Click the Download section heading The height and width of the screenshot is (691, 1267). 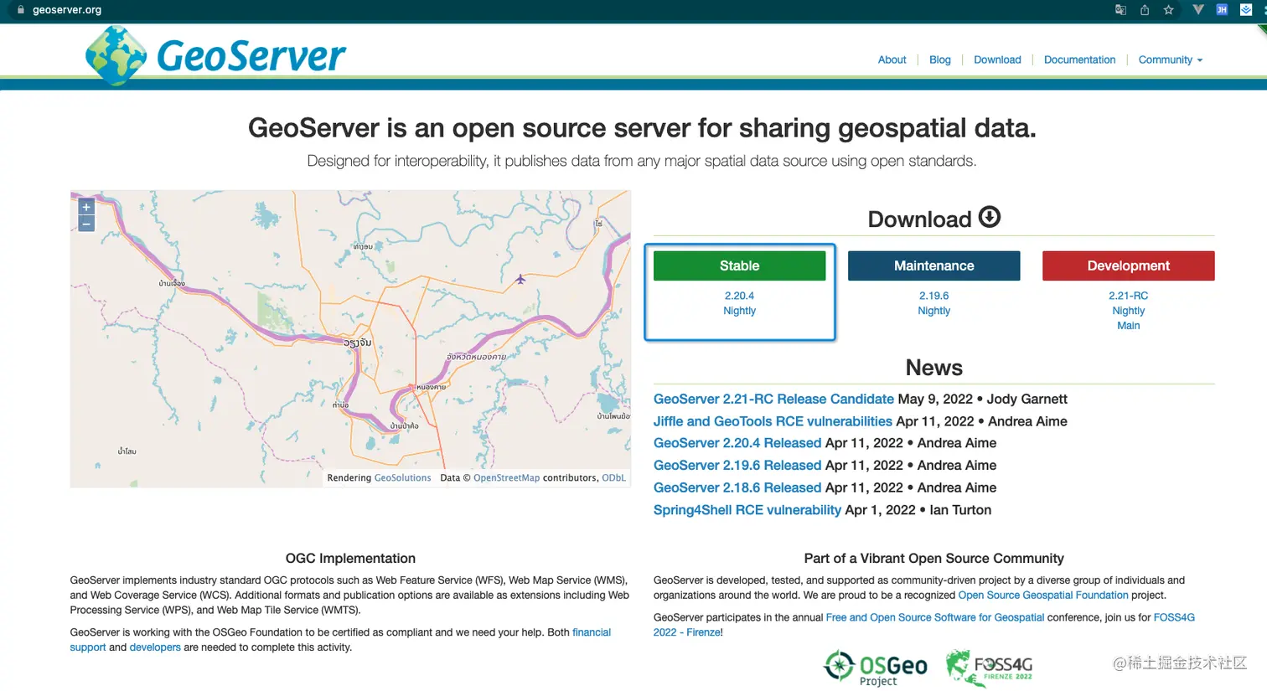click(x=919, y=219)
